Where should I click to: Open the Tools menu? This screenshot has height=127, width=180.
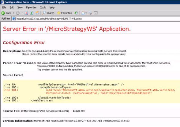(43, 8)
